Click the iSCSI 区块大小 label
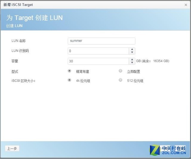 click(23, 80)
